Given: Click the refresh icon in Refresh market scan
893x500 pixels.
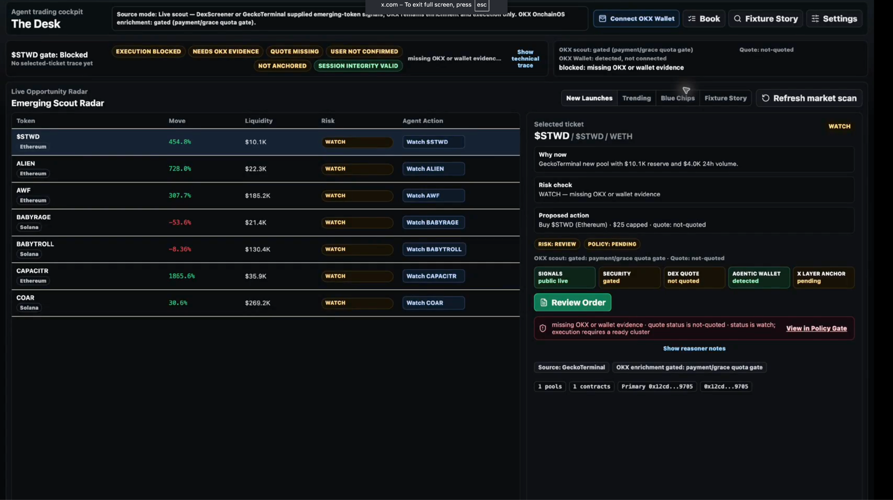Looking at the screenshot, I should [765, 98].
